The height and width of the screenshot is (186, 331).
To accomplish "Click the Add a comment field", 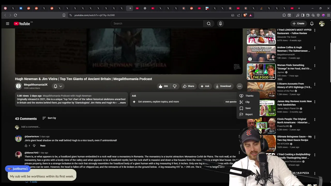I will click(131, 127).
